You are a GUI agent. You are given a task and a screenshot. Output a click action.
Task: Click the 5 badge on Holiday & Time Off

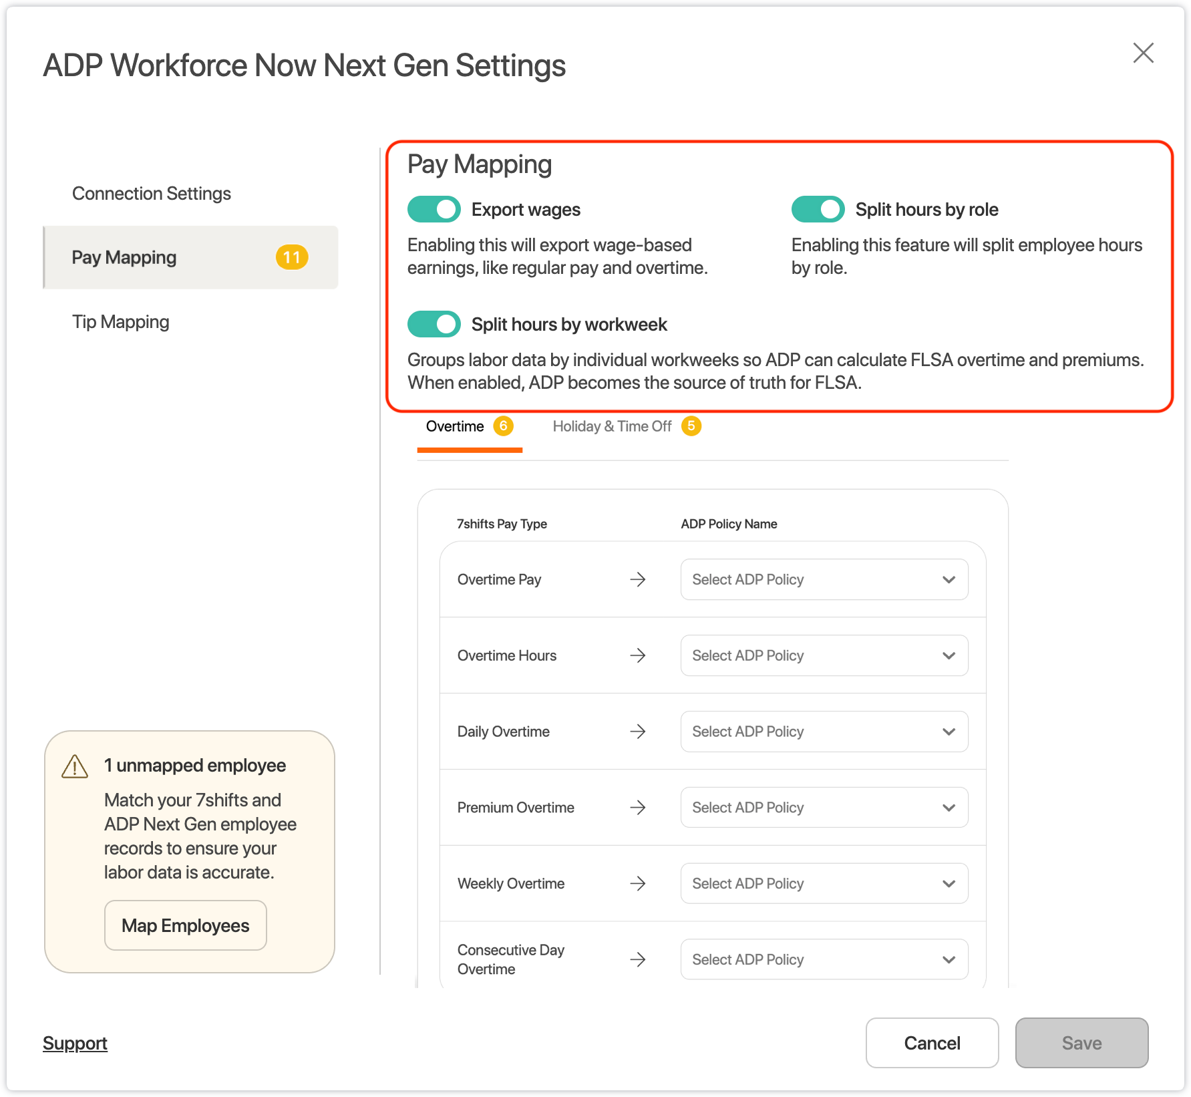point(691,426)
